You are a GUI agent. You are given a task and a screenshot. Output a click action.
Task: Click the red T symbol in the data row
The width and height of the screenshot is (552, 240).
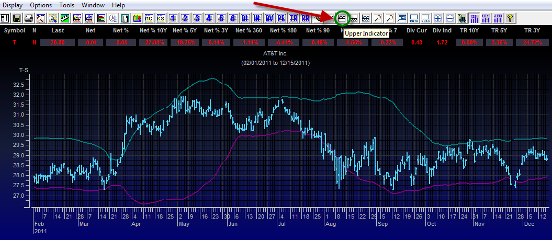15,42
